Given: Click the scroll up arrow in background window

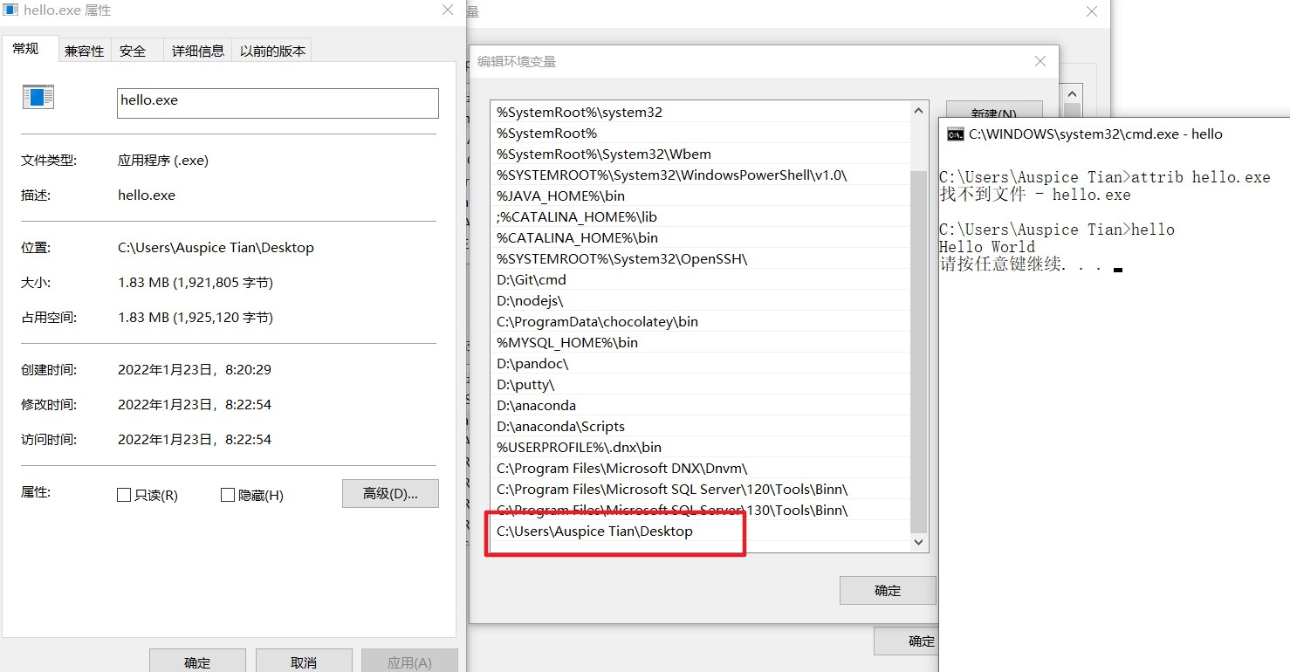Looking at the screenshot, I should 1072,93.
